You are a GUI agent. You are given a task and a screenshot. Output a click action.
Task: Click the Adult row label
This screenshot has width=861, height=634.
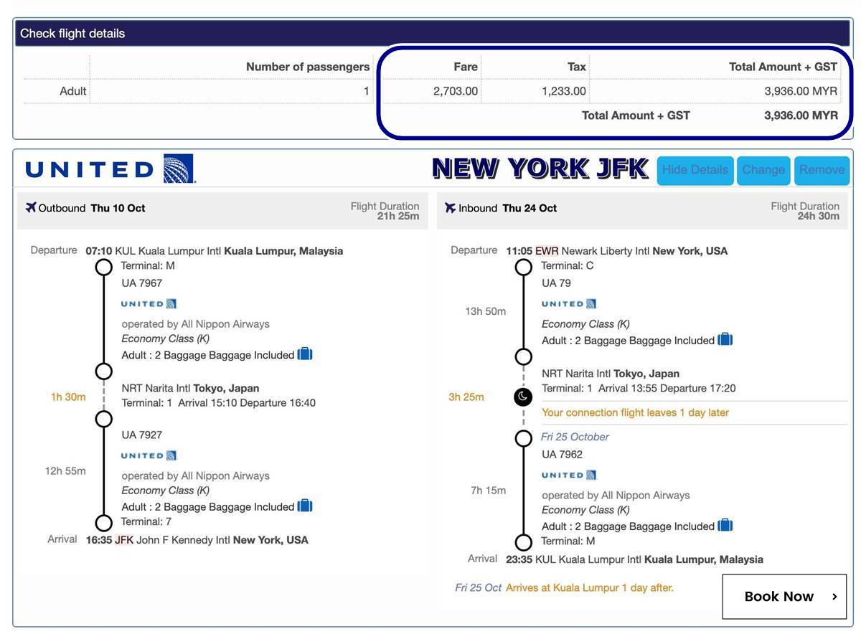(73, 91)
